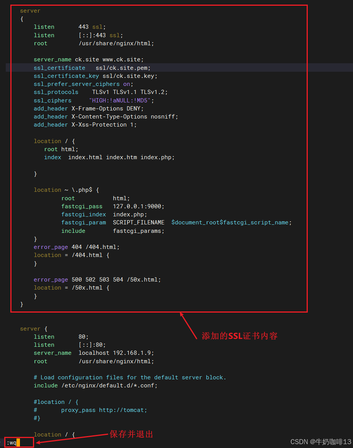353x448 pixels.
Task: Click the '127.0.0.1:9000;' fastcgi_pass value
Action: [x=138, y=206]
